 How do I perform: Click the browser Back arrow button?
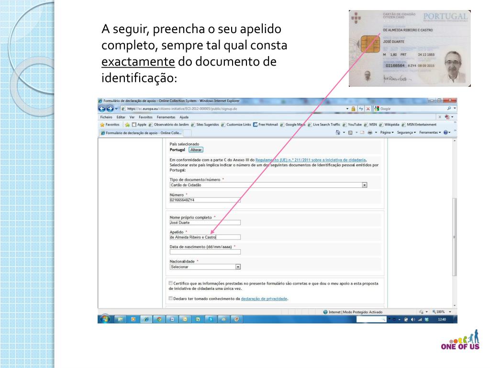(102, 109)
